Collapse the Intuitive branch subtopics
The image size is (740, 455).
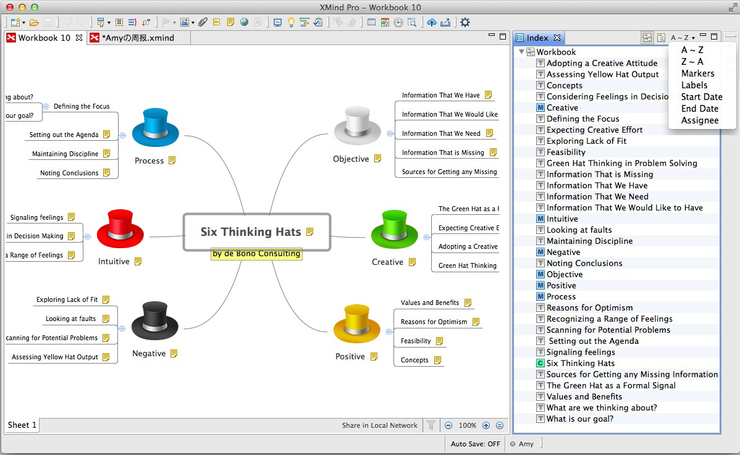tap(88, 236)
